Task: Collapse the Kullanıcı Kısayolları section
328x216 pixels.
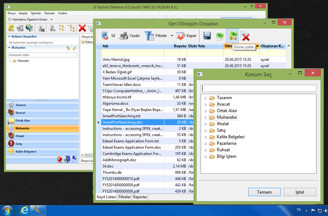Action: [8, 36]
